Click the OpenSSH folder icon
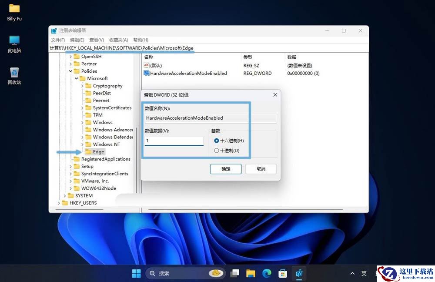Image resolution: width=435 pixels, height=282 pixels. point(77,56)
